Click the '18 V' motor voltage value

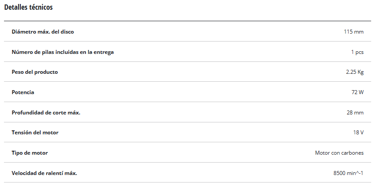[358, 133]
